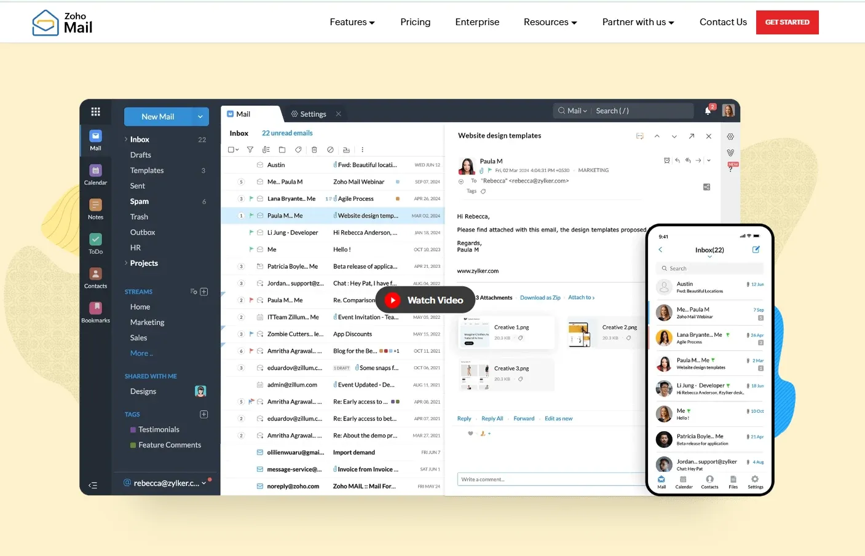Open the New Mail dropdown arrow
Screen dimensions: 865x556
[x=200, y=117]
